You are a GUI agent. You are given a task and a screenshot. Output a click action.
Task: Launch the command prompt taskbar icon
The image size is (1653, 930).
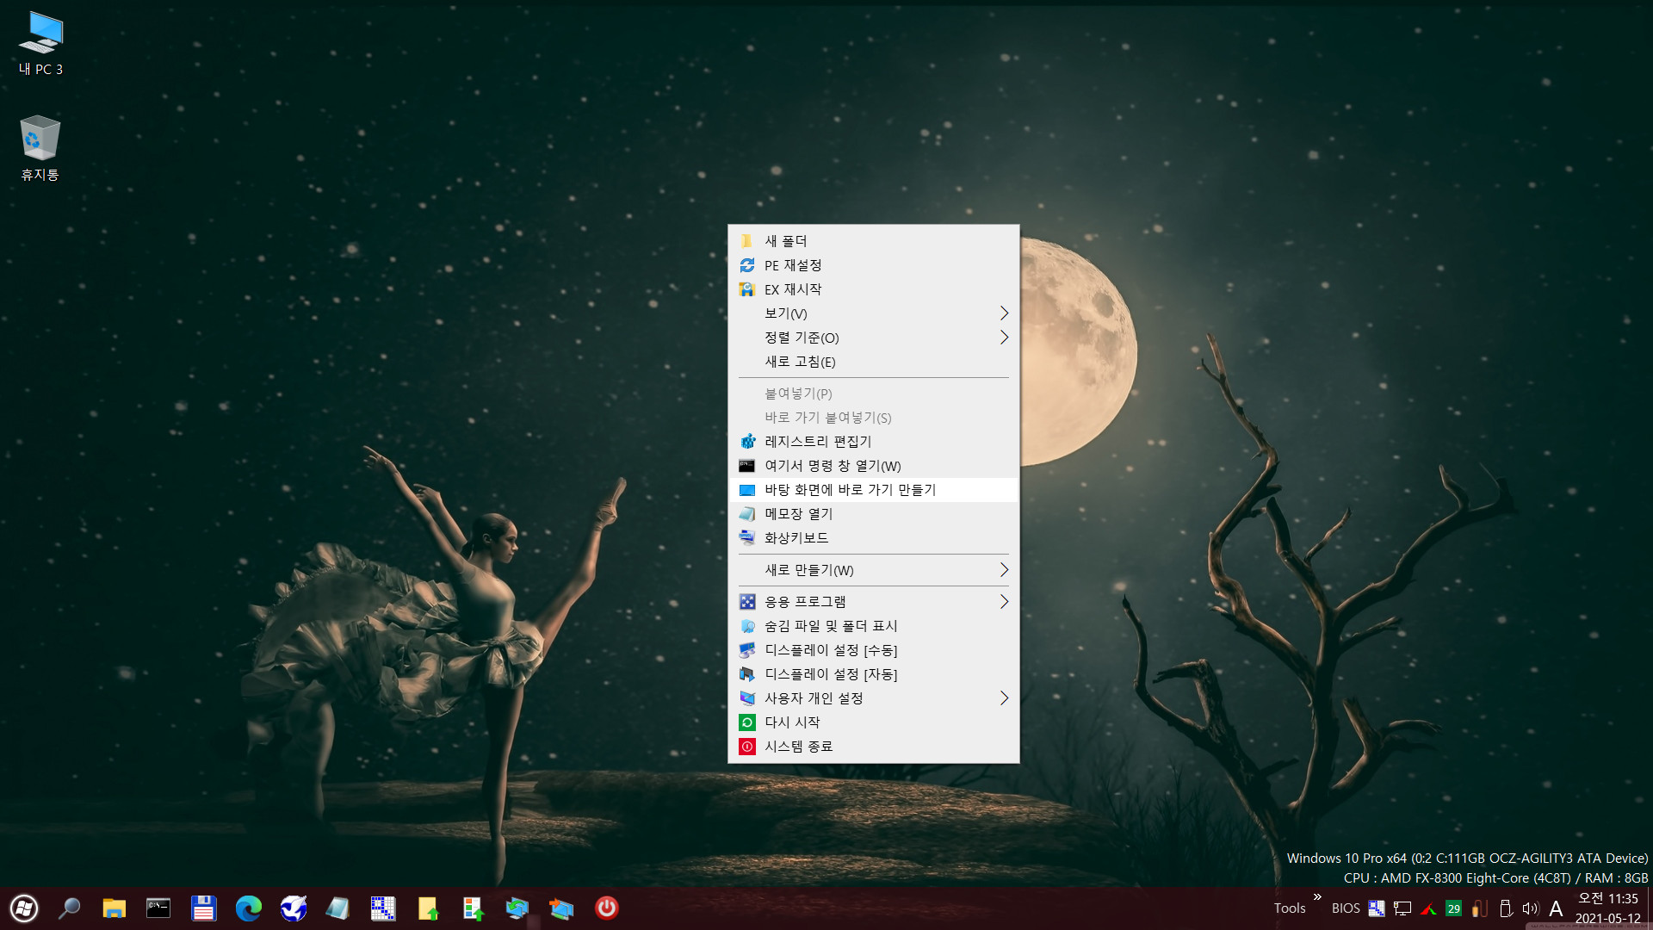click(158, 908)
